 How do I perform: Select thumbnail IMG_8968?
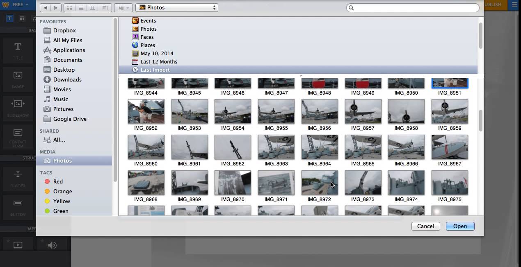(x=146, y=183)
